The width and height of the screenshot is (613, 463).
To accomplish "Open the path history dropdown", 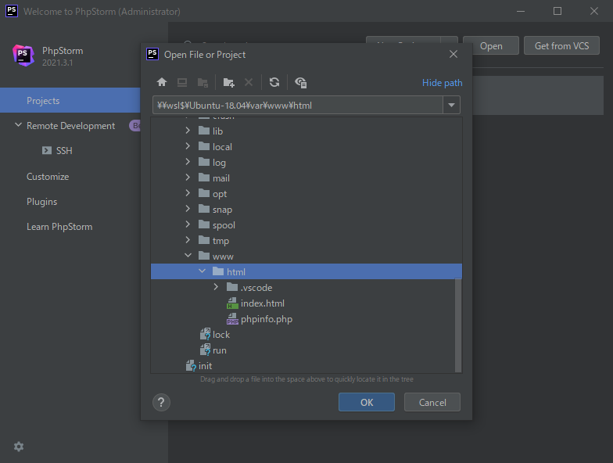I will coord(451,106).
